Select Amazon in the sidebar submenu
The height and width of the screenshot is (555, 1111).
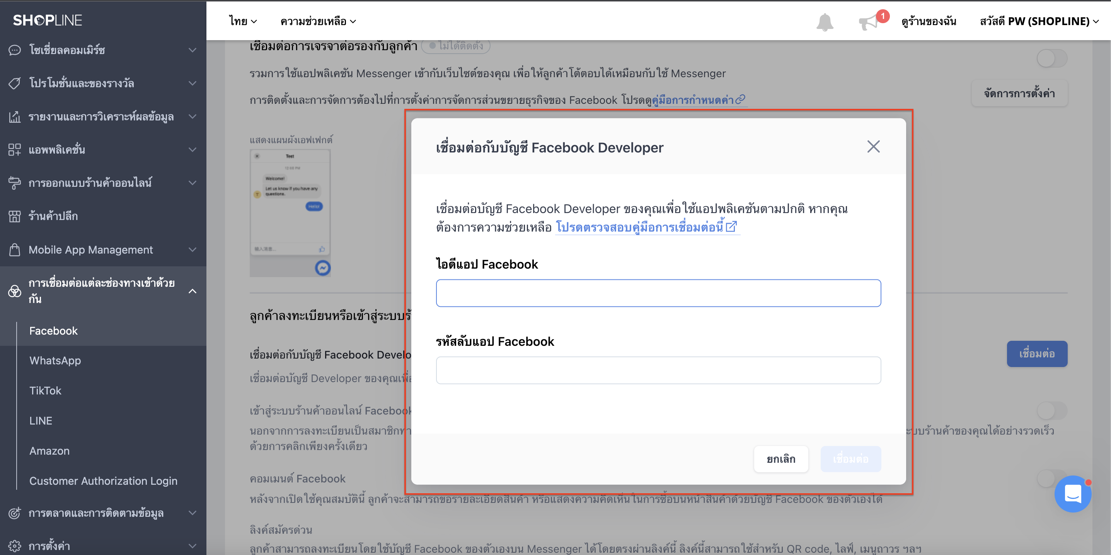tap(49, 451)
